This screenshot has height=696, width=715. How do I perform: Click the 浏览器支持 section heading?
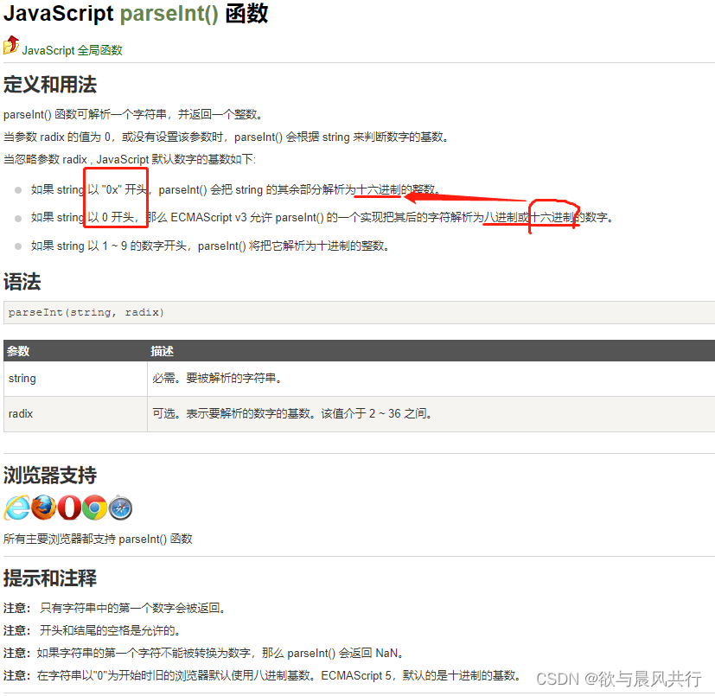click(50, 476)
